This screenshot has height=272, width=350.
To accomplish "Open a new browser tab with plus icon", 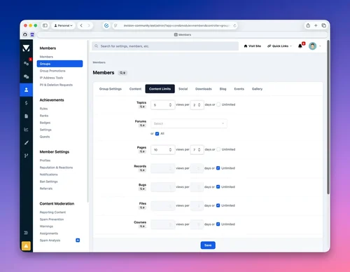I will pyautogui.click(x=316, y=25).
